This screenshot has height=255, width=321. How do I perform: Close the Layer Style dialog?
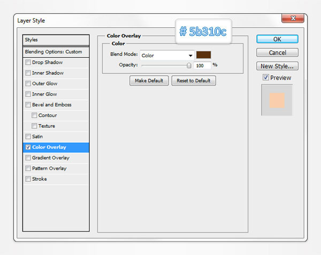coord(293,18)
